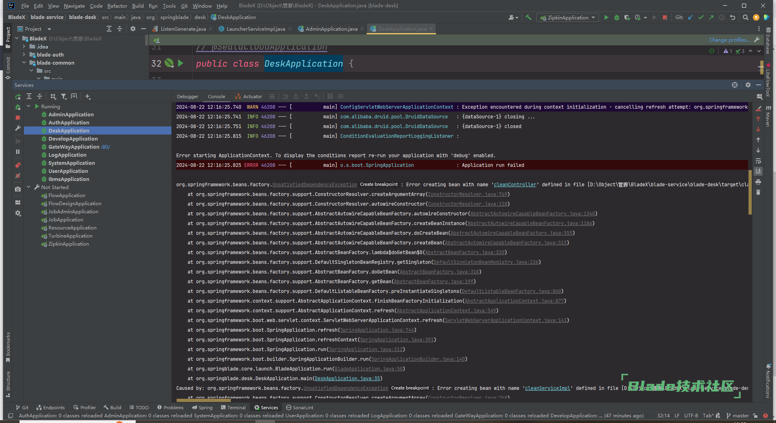Toggle Bookmarks tool window stripe
The height and width of the screenshot is (423, 776).
pyautogui.click(x=8, y=347)
